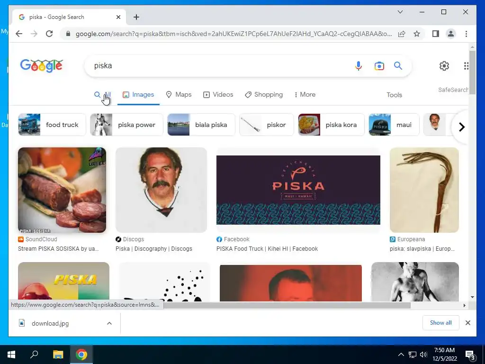Click the voice search microphone icon
This screenshot has width=485, height=364.
click(x=358, y=65)
